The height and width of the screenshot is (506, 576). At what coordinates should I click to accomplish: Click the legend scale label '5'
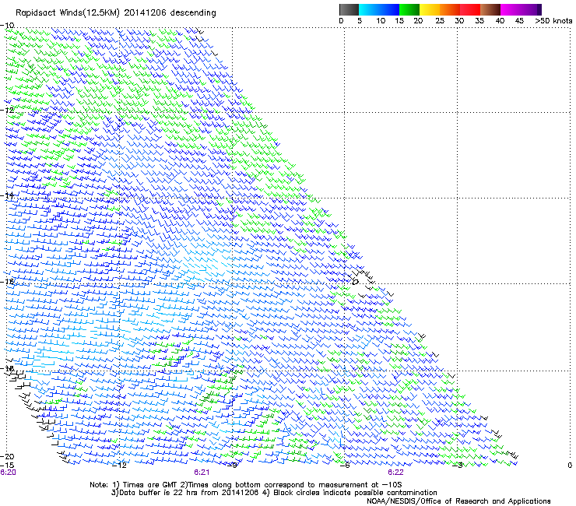pyautogui.click(x=360, y=21)
